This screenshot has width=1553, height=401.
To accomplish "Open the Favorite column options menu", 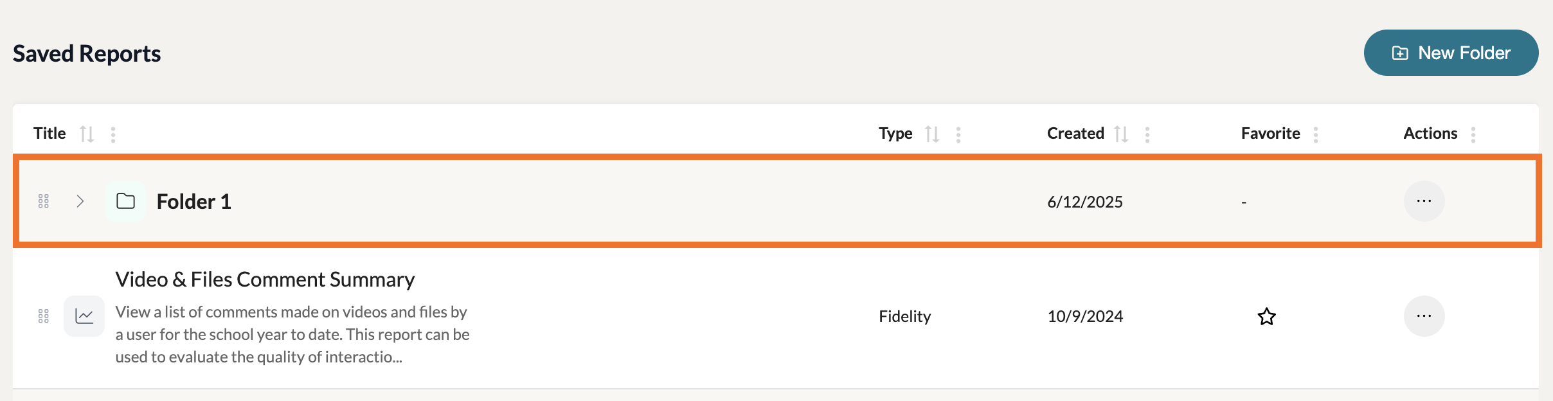I will 1316,134.
